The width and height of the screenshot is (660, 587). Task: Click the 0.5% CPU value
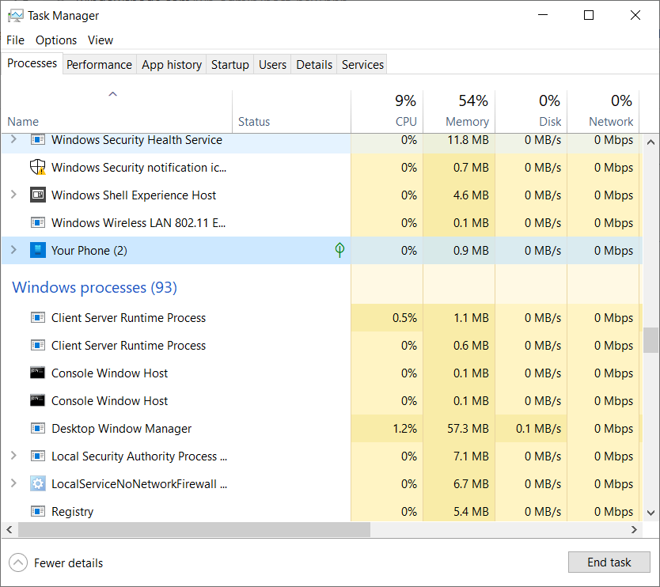click(x=404, y=318)
